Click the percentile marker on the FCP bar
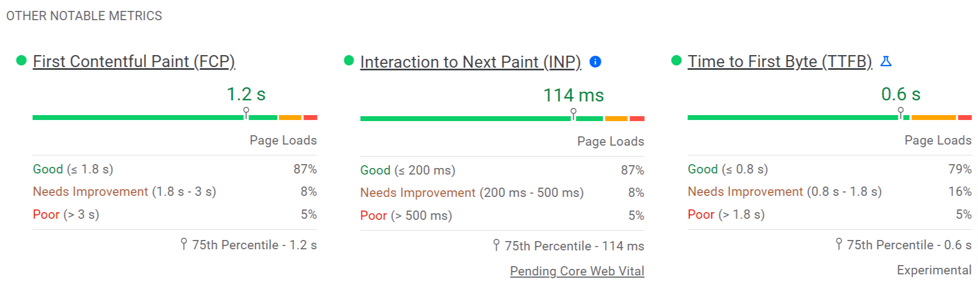This screenshot has height=282, width=978. tap(246, 112)
